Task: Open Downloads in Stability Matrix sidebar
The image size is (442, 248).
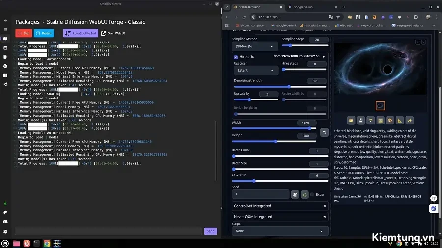Action: pyautogui.click(x=5, y=203)
